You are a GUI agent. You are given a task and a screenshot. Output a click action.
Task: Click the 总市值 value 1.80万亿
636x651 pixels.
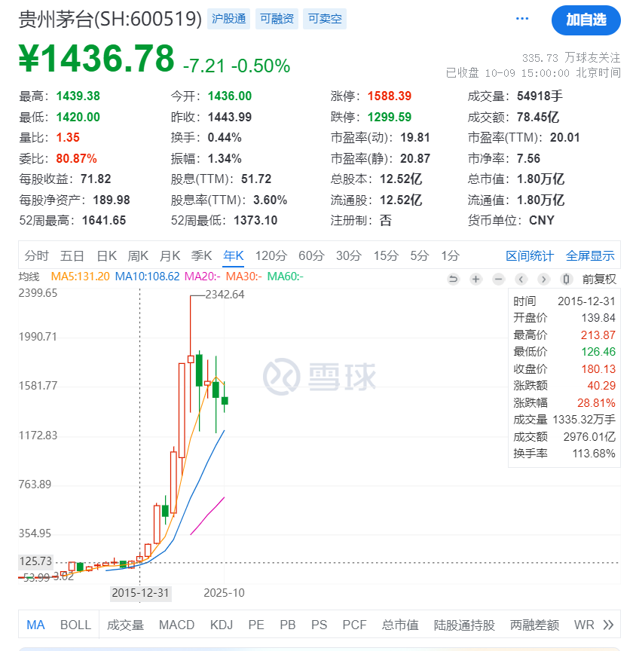[x=540, y=179]
